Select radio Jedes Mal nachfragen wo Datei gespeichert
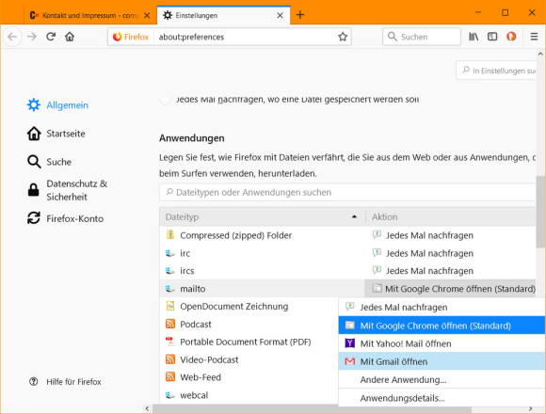This screenshot has height=414, width=546. click(x=165, y=99)
